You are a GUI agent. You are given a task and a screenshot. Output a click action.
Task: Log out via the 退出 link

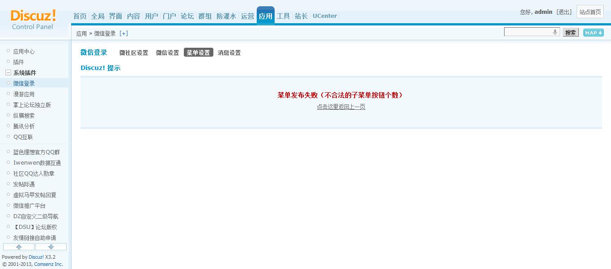(564, 12)
